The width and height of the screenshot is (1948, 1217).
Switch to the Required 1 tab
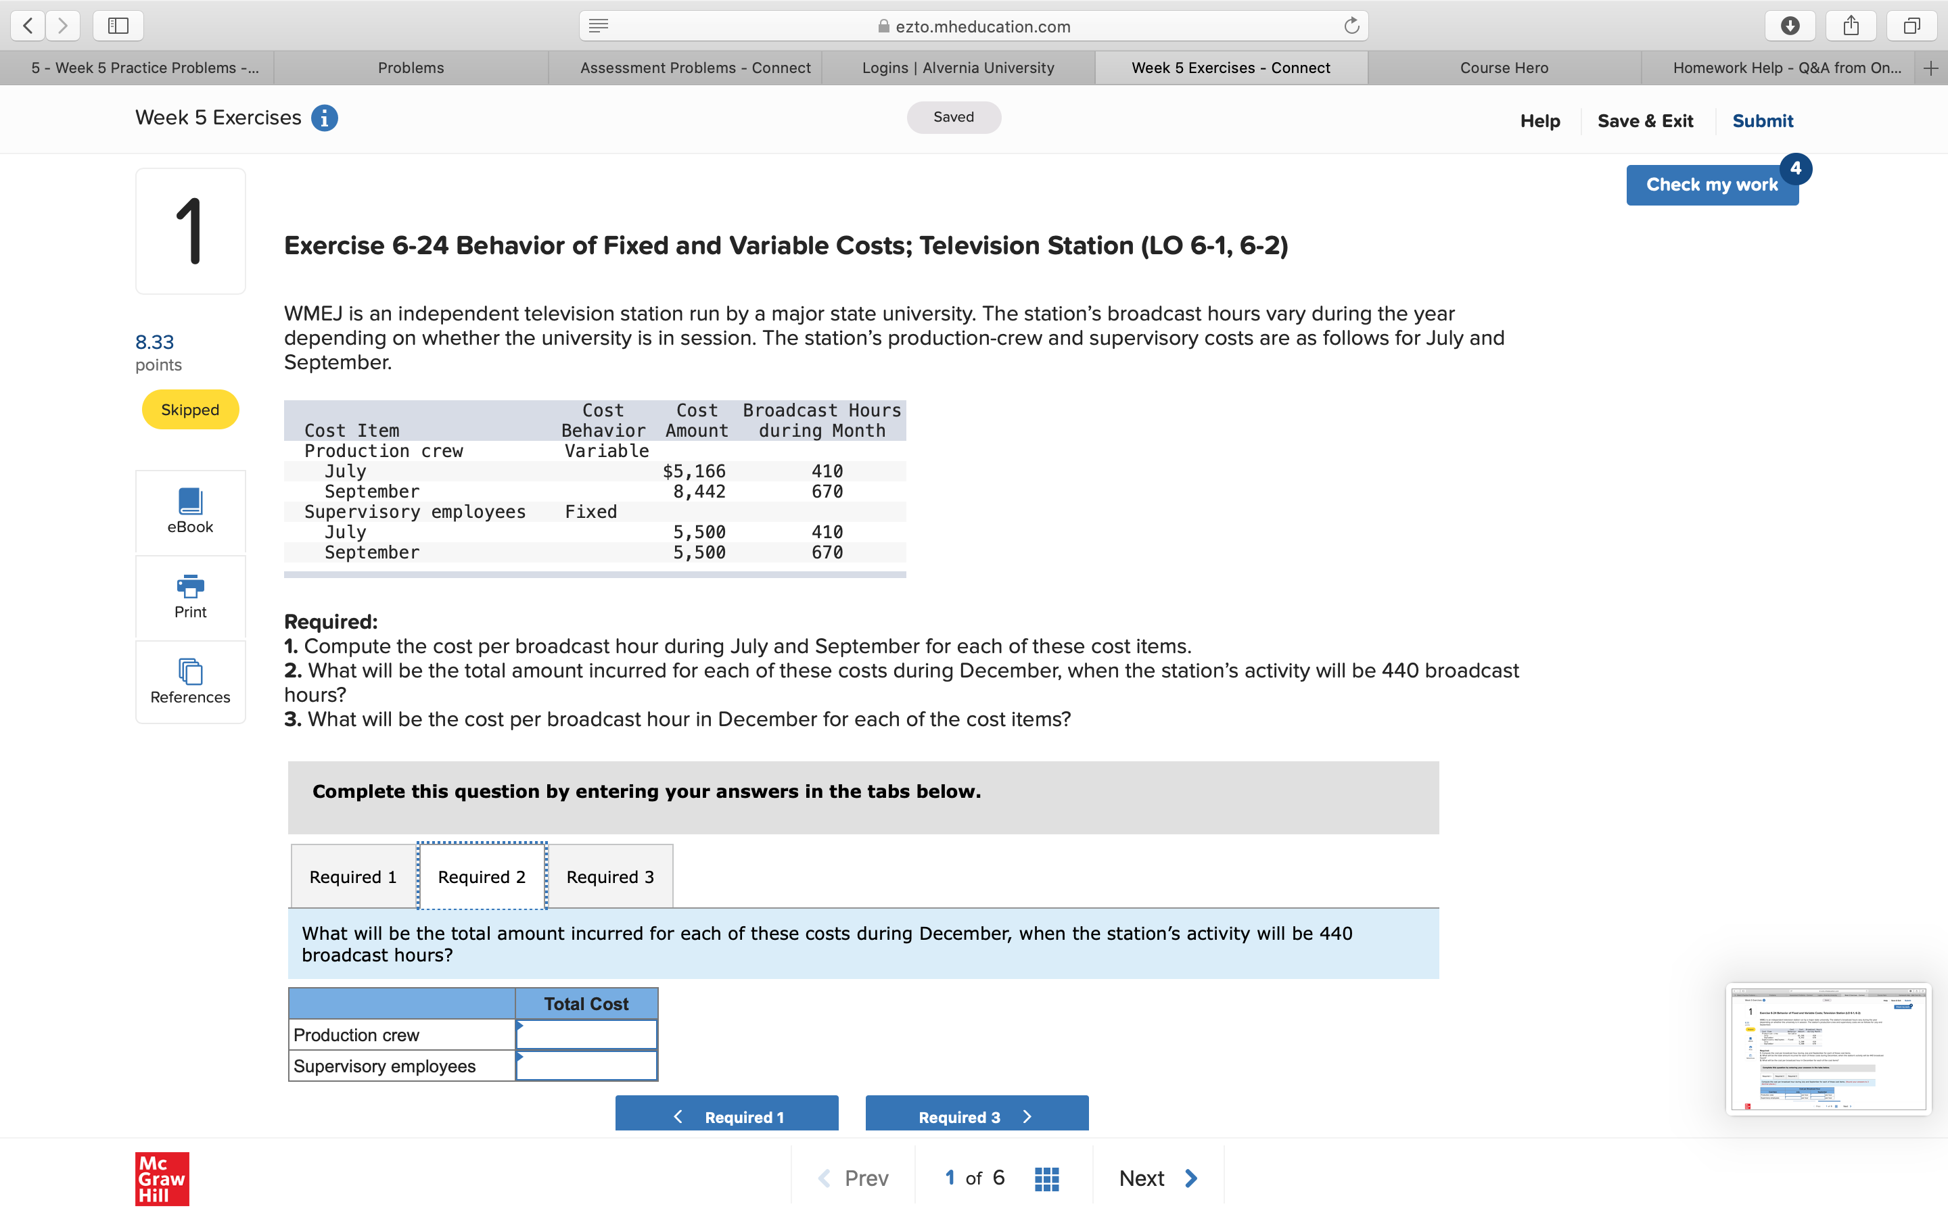click(x=352, y=876)
